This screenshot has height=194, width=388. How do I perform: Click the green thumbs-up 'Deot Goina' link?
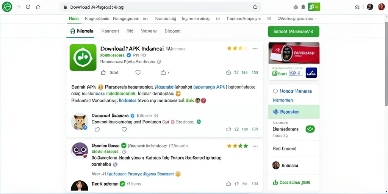pos(291,183)
